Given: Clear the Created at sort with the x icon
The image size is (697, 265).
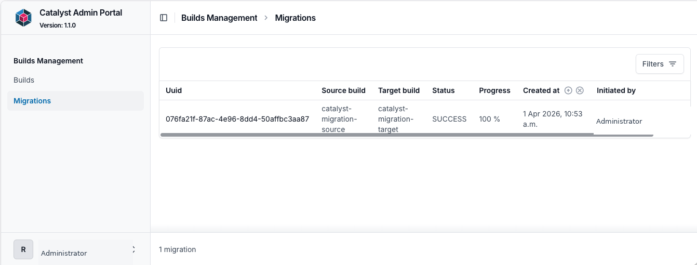Looking at the screenshot, I should point(580,90).
